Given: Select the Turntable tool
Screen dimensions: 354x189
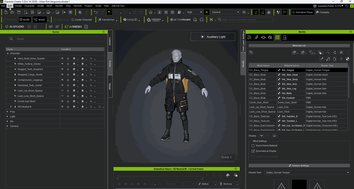Looking at the screenshot, I should [323, 12].
